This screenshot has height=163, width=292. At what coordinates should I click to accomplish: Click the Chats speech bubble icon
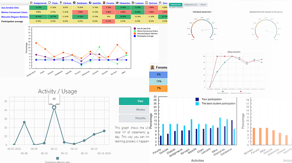49,3
